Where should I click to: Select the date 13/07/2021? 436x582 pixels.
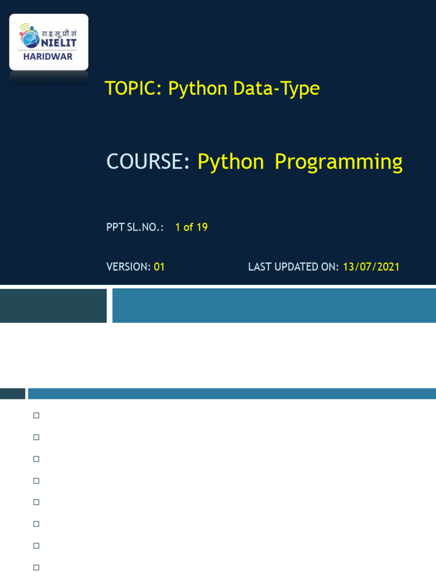(x=371, y=267)
